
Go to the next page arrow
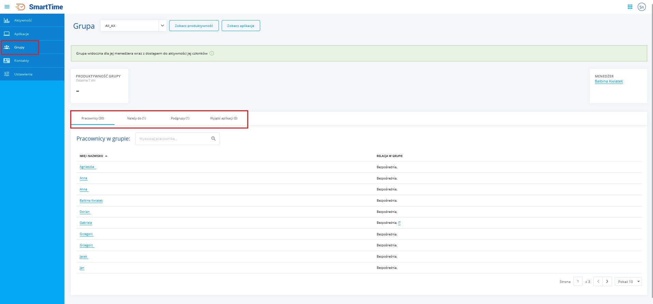[x=607, y=281]
